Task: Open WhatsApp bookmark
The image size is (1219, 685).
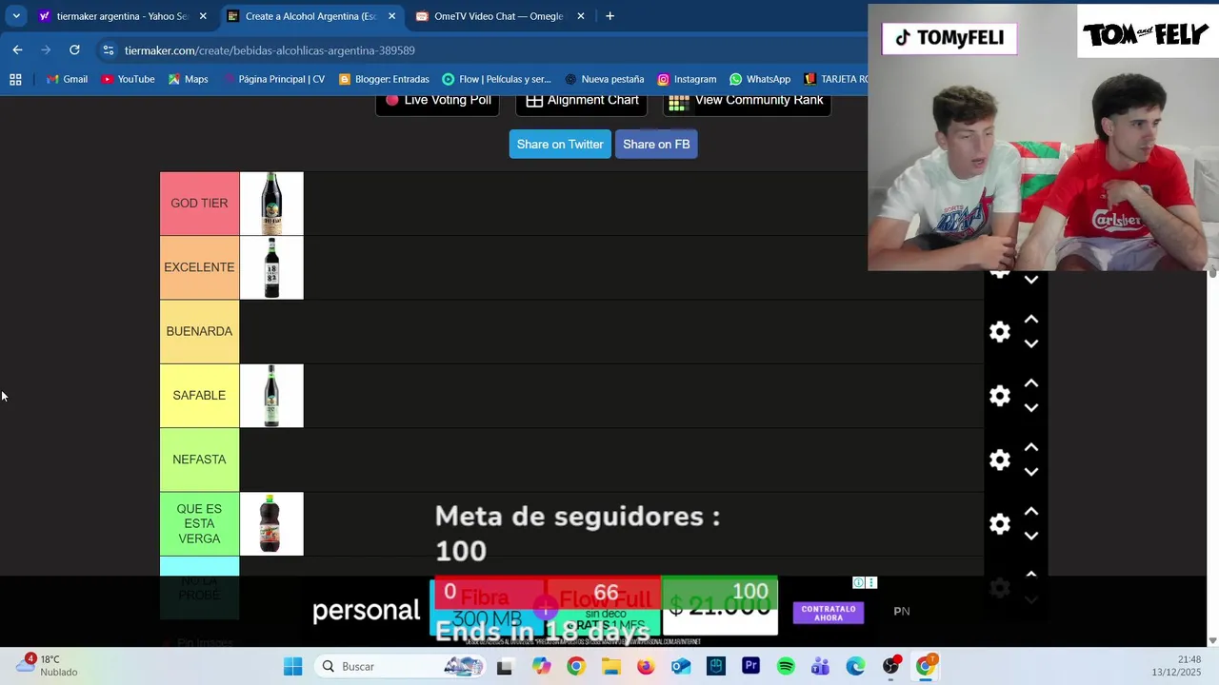Action: tap(760, 79)
